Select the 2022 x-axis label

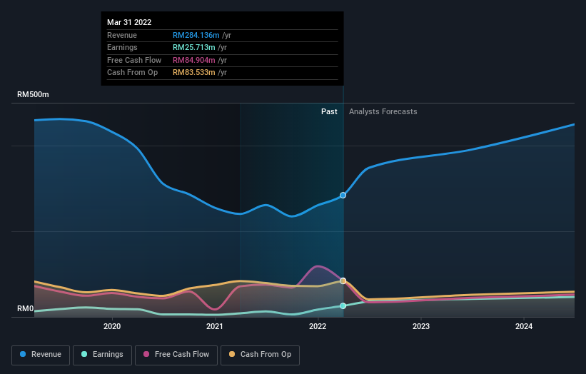click(318, 326)
